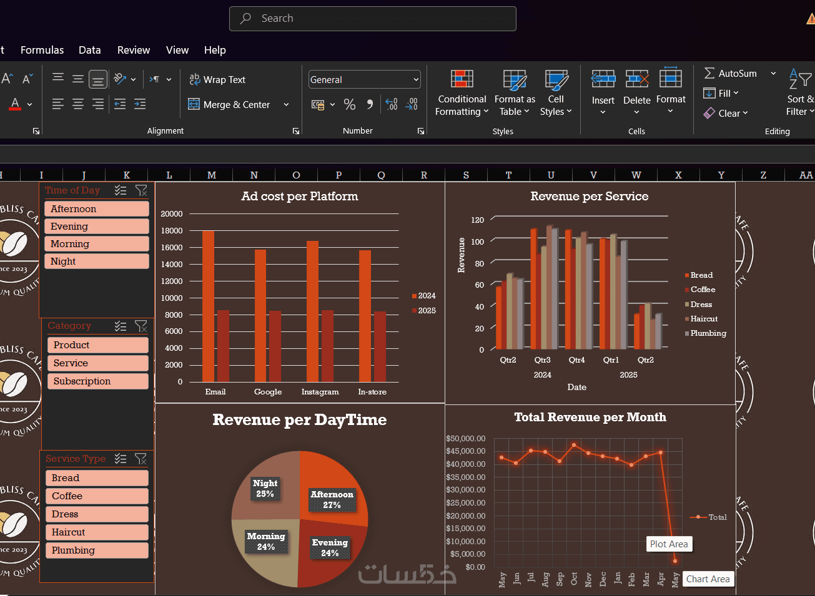Filter by Subscription in Category slicer
Image resolution: width=815 pixels, height=596 pixels.
pyautogui.click(x=98, y=381)
